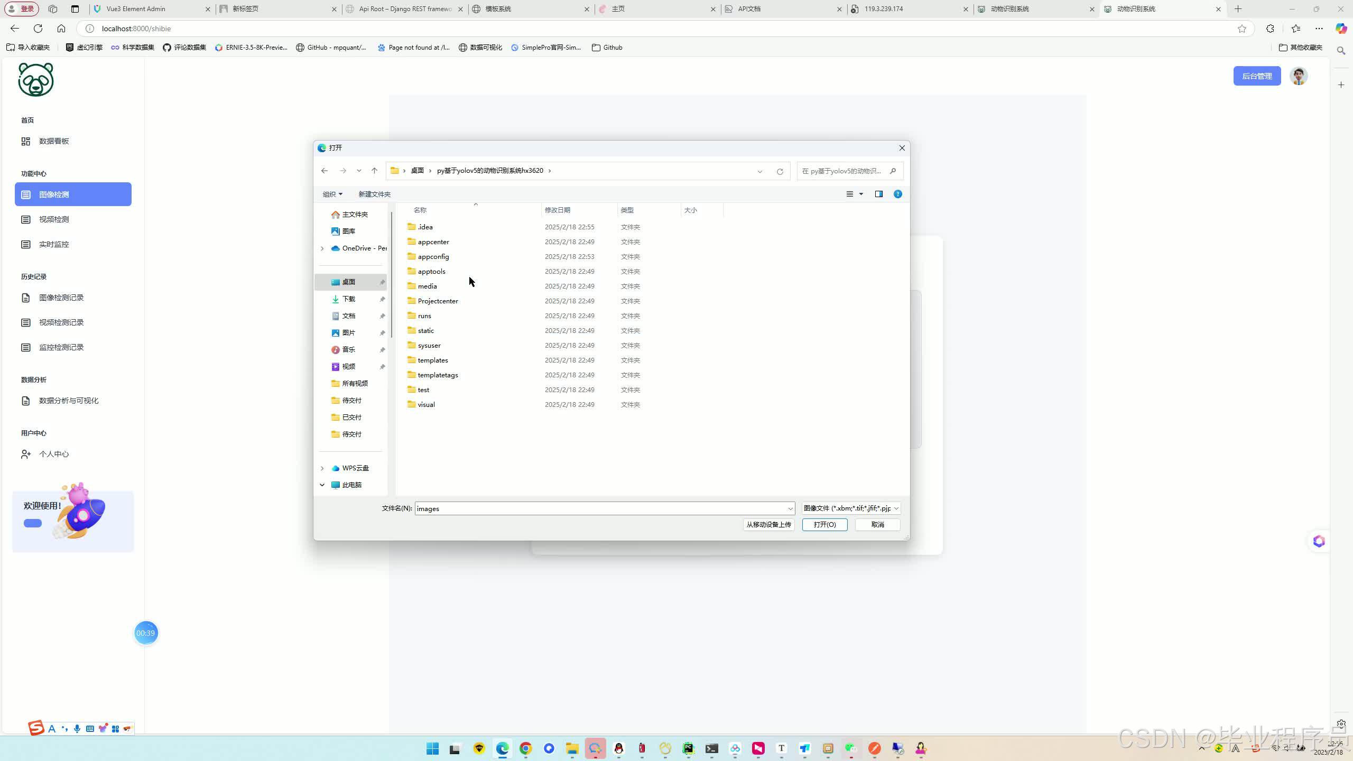Screen dimensions: 1353x761
Task: Go to 视频检测 in sidebar
Action: 54,219
